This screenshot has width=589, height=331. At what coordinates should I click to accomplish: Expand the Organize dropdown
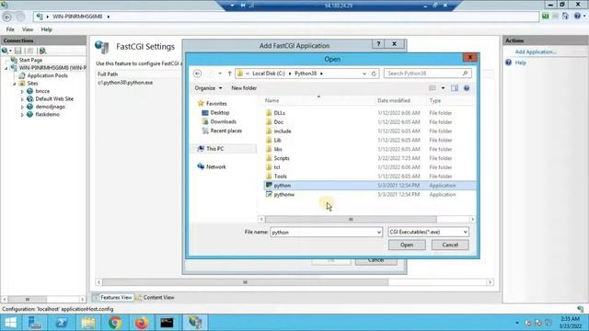click(208, 88)
